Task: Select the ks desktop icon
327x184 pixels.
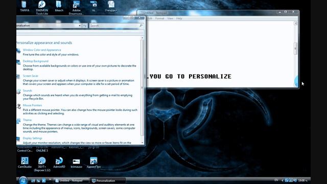Action: (94, 6)
